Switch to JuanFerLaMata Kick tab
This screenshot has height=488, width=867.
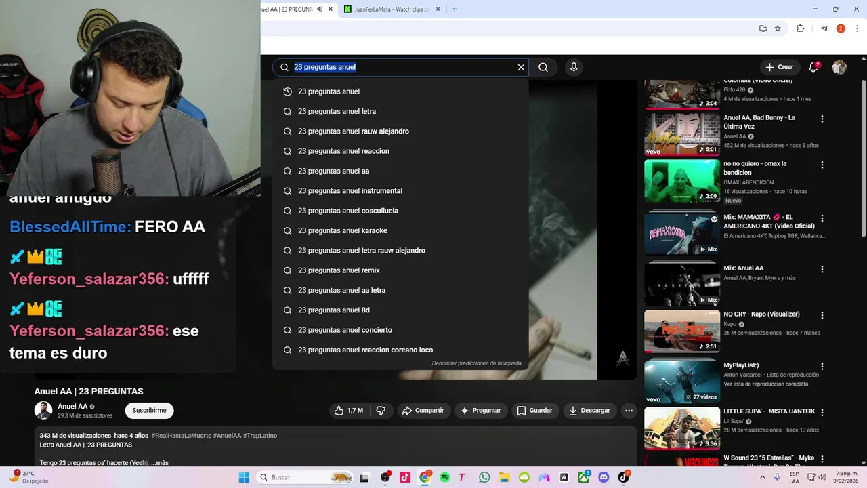tap(392, 9)
